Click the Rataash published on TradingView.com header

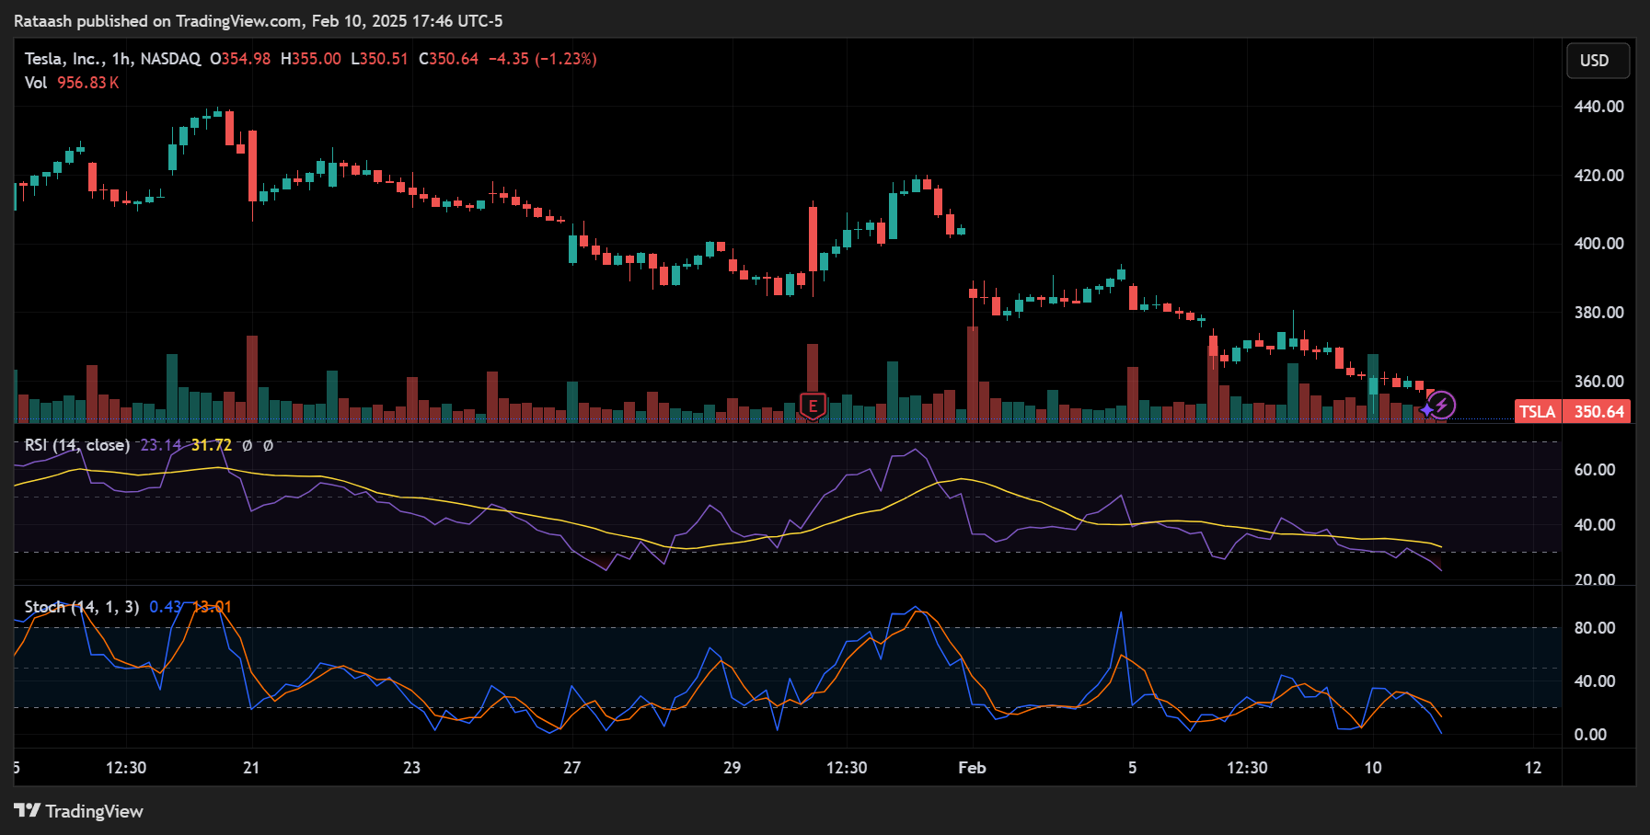(x=259, y=21)
